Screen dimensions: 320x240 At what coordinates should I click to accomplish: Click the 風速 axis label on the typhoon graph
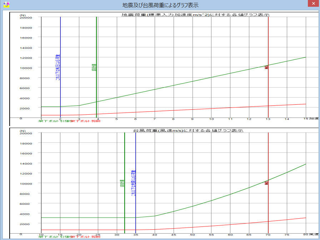pyautogui.click(x=313, y=234)
